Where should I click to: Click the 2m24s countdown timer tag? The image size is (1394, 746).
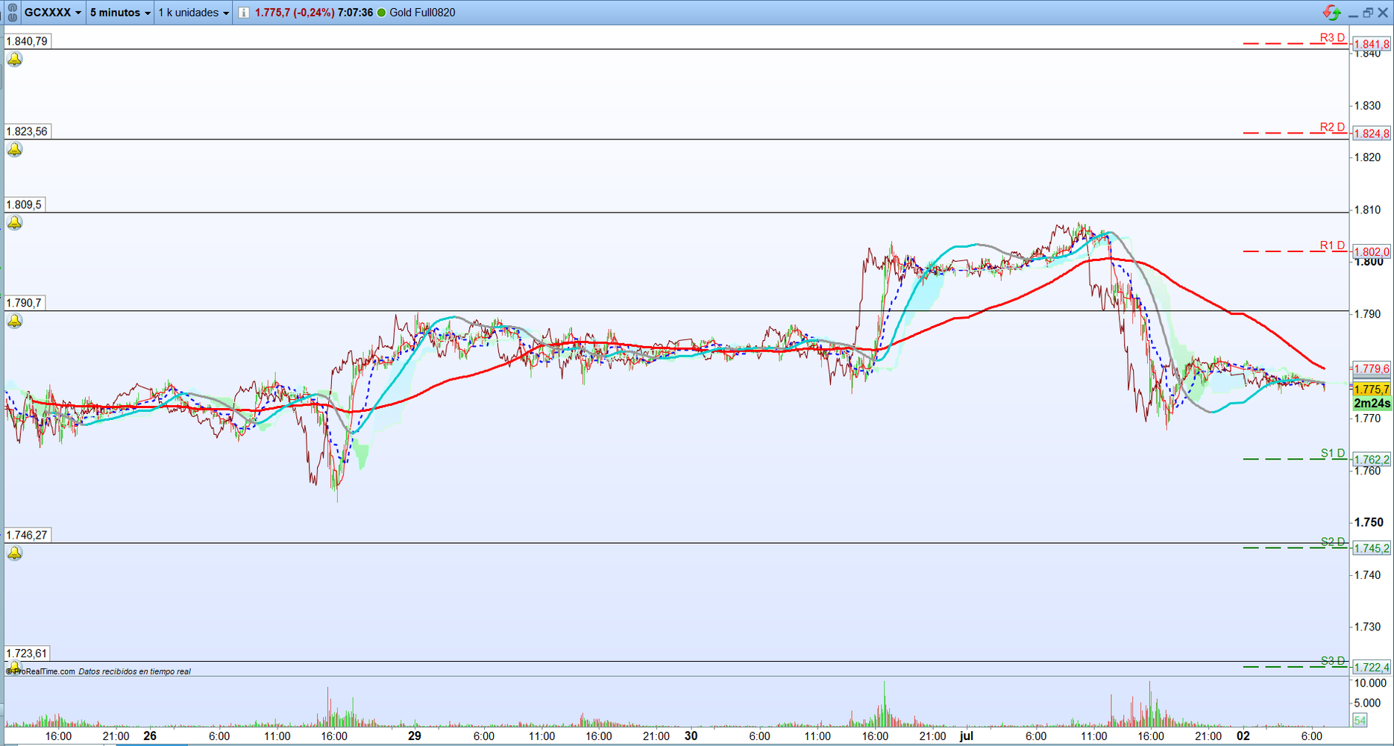click(x=1372, y=404)
